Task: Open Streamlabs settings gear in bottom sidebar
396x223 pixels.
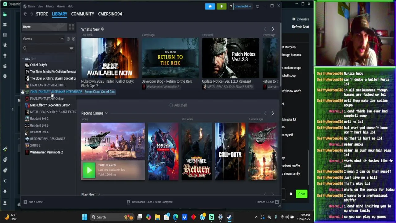Action: click(x=5, y=191)
